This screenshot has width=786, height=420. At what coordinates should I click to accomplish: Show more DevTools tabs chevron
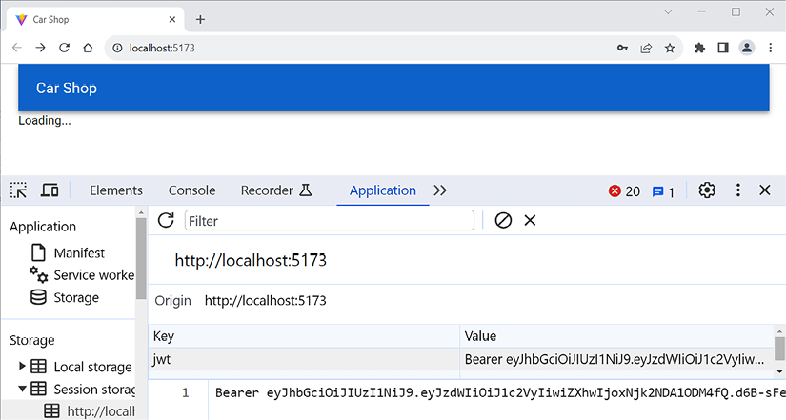[x=440, y=190]
